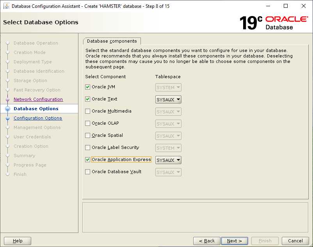Select the Database components tab
The image size is (313, 247).
[112, 41]
